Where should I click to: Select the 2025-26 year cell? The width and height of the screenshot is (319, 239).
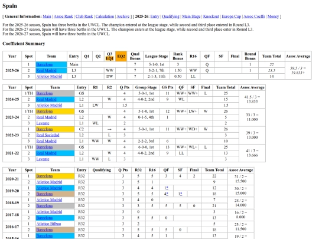pos(12,70)
